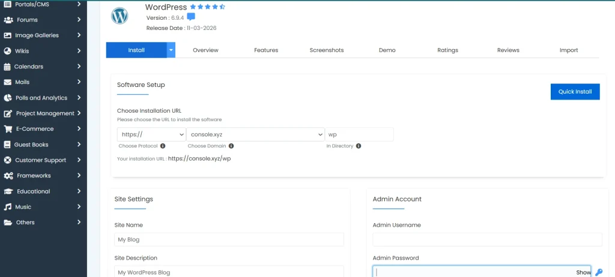Click the Release Date 11-03-2026 text
The image size is (615, 277).
coord(181,28)
